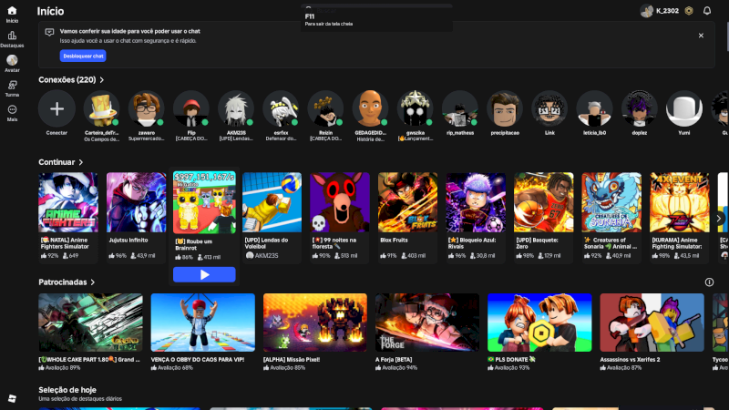Open the Turma sidebar icon
This screenshot has width=729, height=410.
tap(12, 85)
